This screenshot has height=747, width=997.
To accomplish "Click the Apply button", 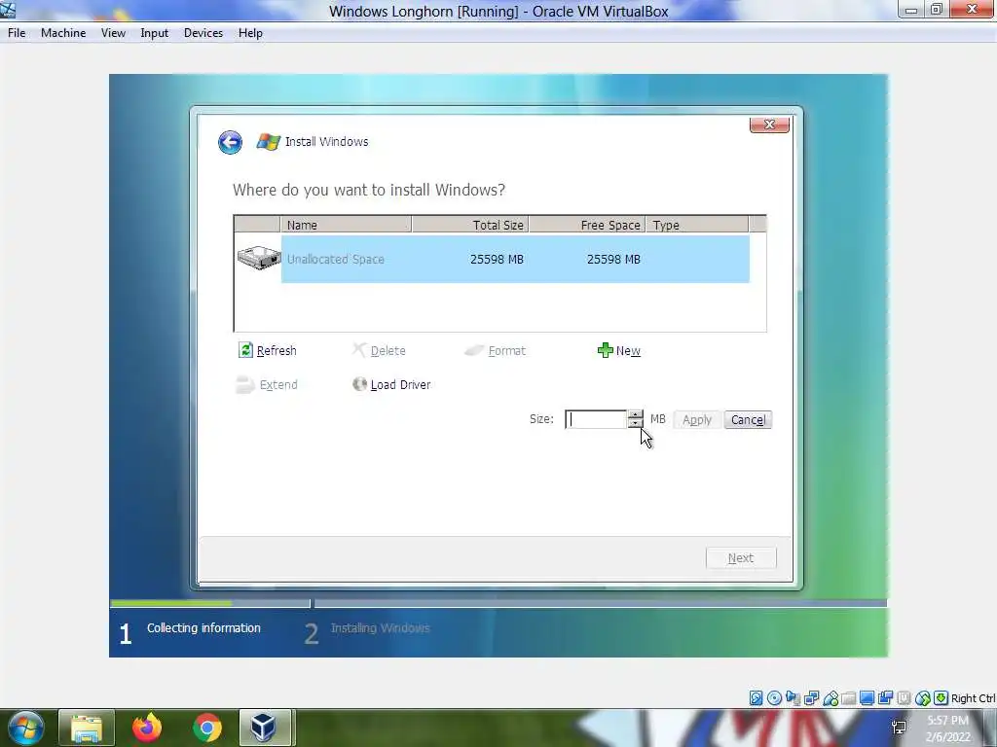I will click(x=697, y=420).
